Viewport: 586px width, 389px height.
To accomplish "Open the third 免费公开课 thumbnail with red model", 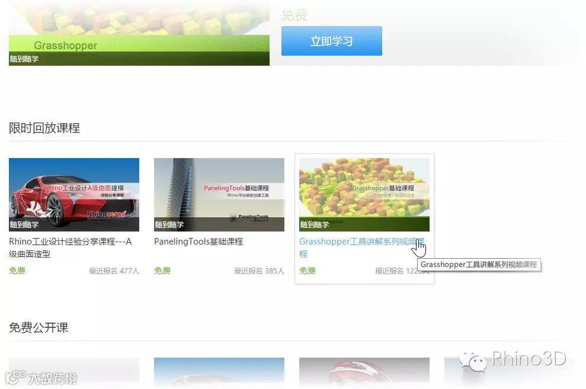I will [364, 373].
